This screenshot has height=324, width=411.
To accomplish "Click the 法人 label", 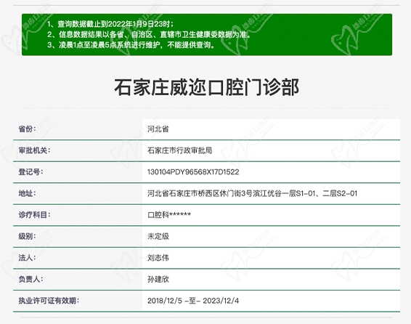I will point(27,258).
